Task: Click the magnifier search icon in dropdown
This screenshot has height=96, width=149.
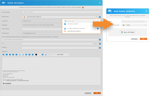Action: 65,21
